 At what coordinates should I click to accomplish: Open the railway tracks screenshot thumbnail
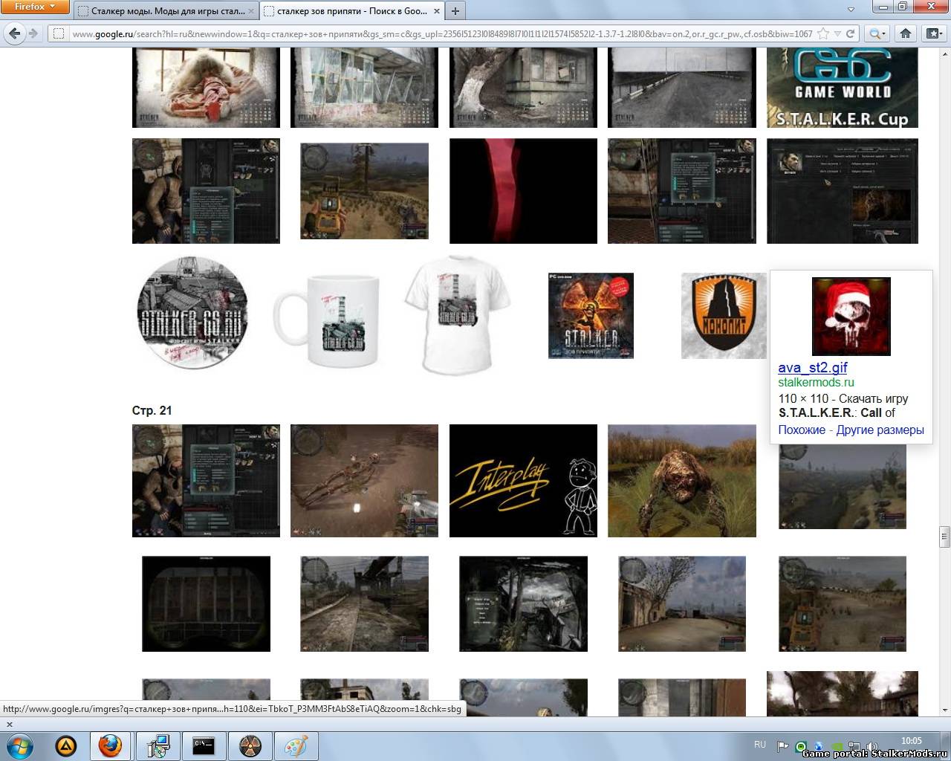[364, 603]
